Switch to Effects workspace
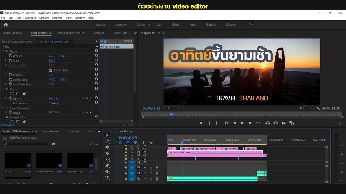Screen dimensions: 346x194 [176, 24]
